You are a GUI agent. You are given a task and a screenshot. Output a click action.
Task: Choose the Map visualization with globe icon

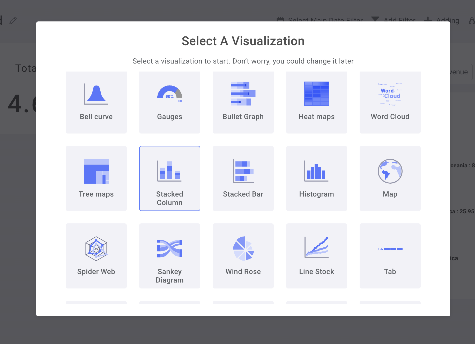[390, 178]
